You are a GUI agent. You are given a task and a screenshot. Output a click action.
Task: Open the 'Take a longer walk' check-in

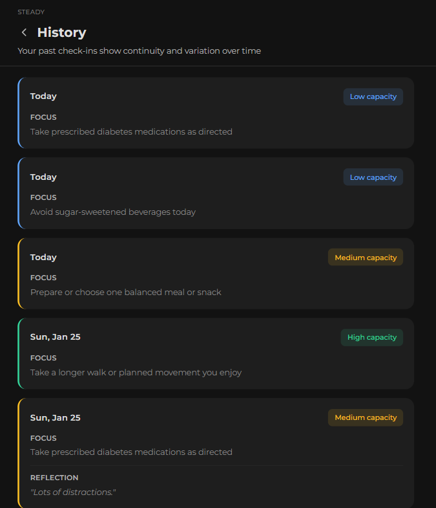point(136,372)
